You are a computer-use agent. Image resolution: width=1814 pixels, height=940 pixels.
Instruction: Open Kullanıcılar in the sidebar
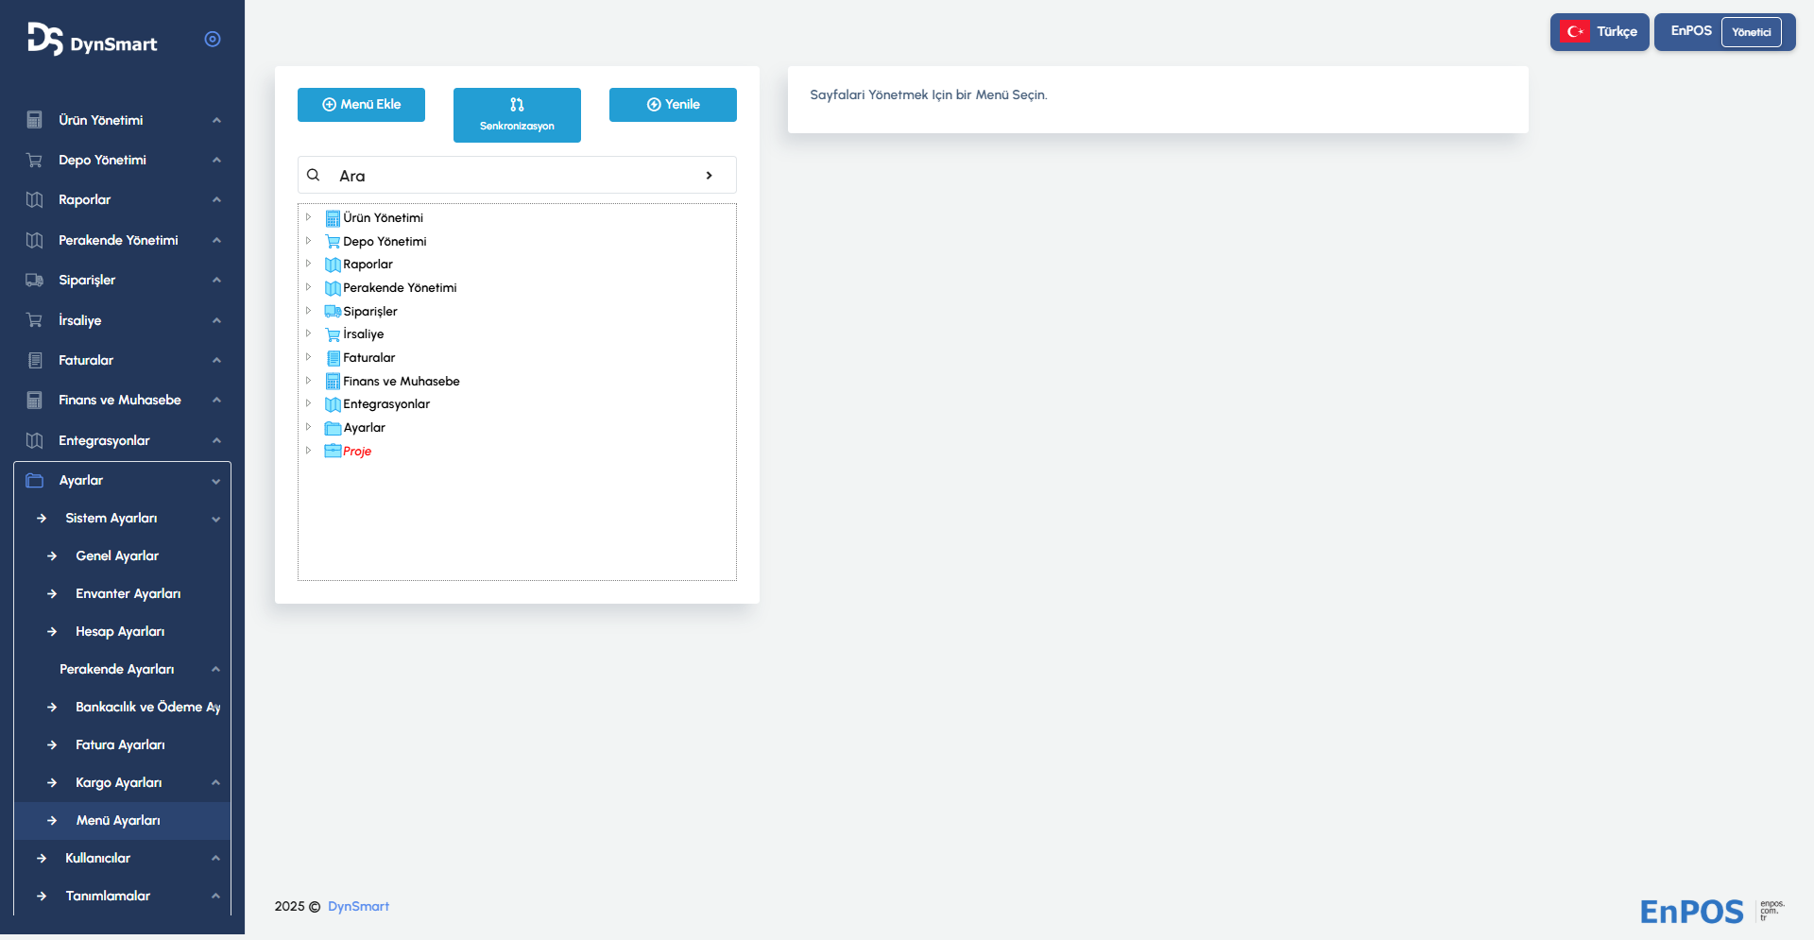coord(98,859)
